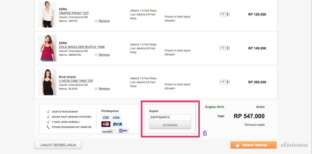The width and height of the screenshot is (312, 154).
Task: Open the Draped Front Top product link
Action: (74, 13)
